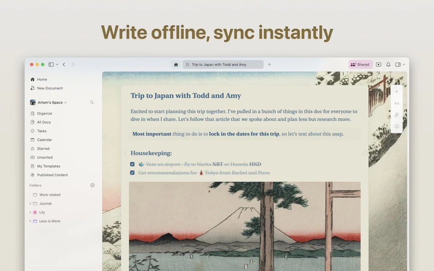Screen dimensions: 434x271
Task: Go to home icon in tab bar
Action: 176,65
